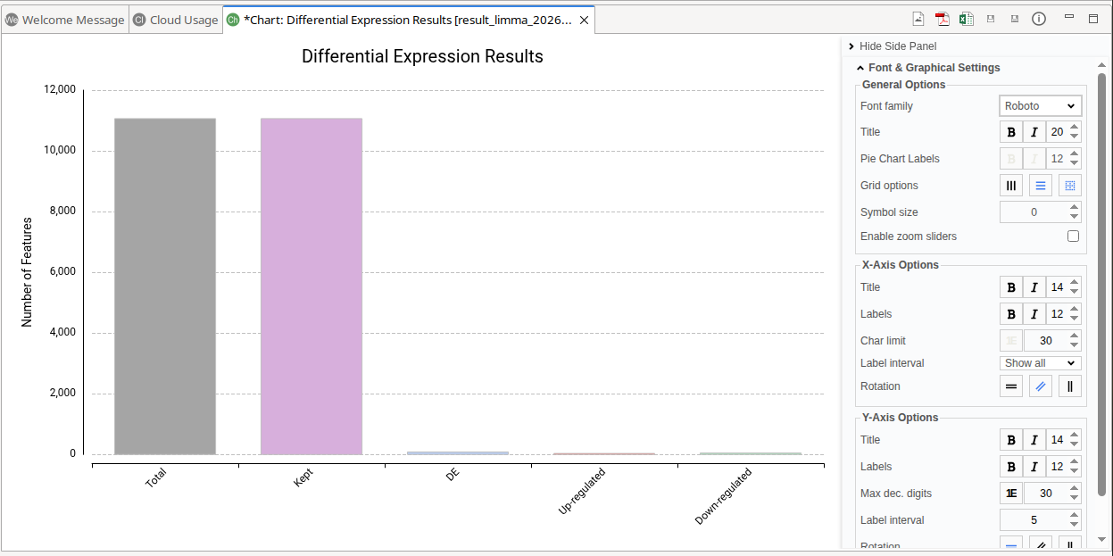Export chart data to Excel

[967, 19]
